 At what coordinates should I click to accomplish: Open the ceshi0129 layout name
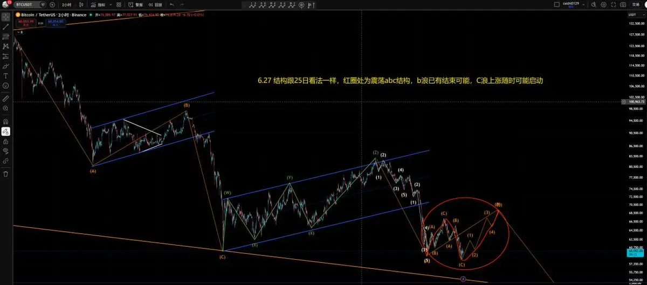pos(571,4)
